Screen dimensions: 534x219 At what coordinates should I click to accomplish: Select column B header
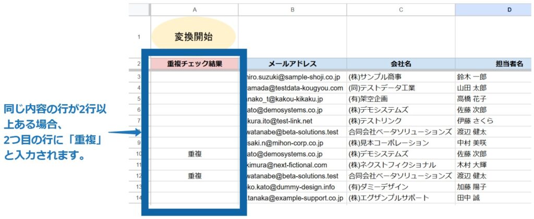coord(292,10)
